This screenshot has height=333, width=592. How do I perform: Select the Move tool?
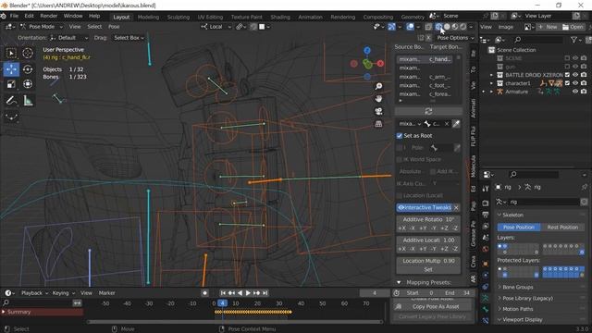11,69
